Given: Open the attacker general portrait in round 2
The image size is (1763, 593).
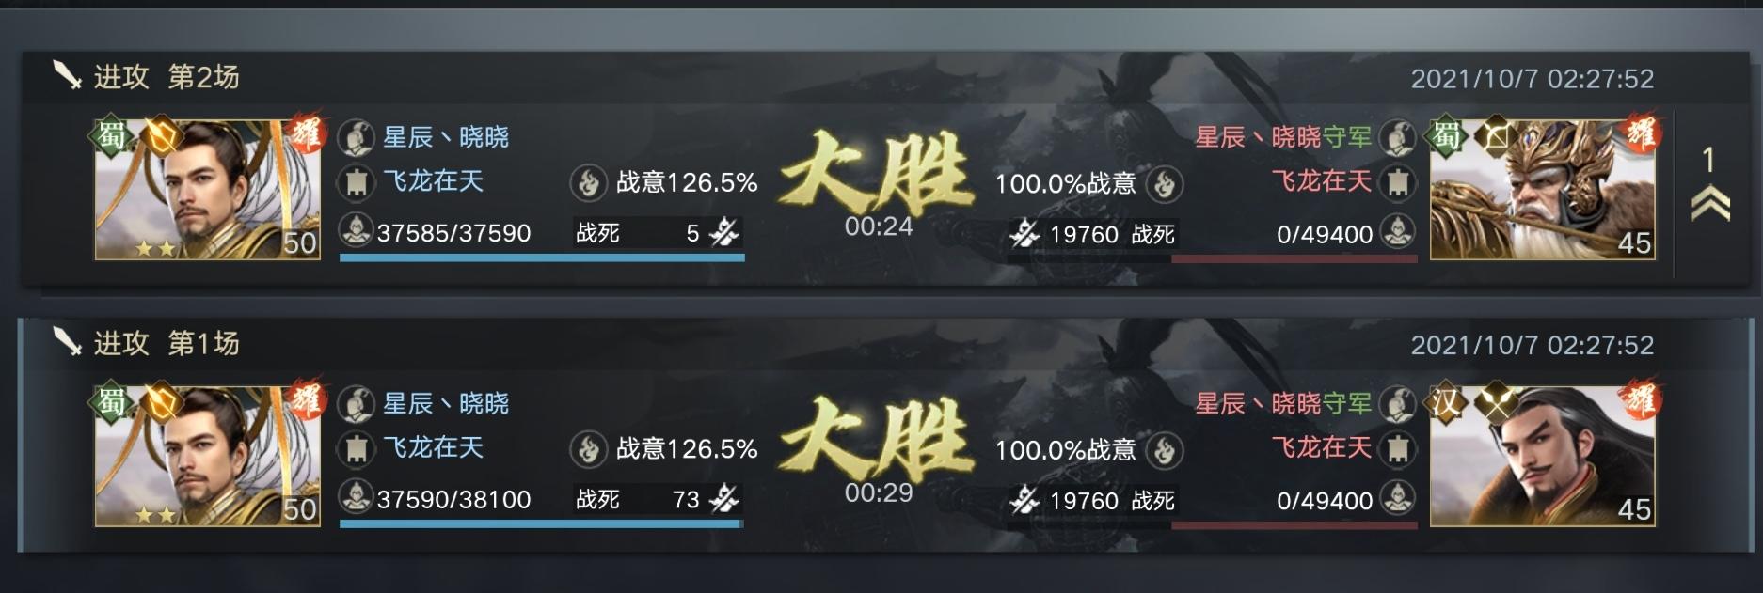Looking at the screenshot, I should [208, 189].
